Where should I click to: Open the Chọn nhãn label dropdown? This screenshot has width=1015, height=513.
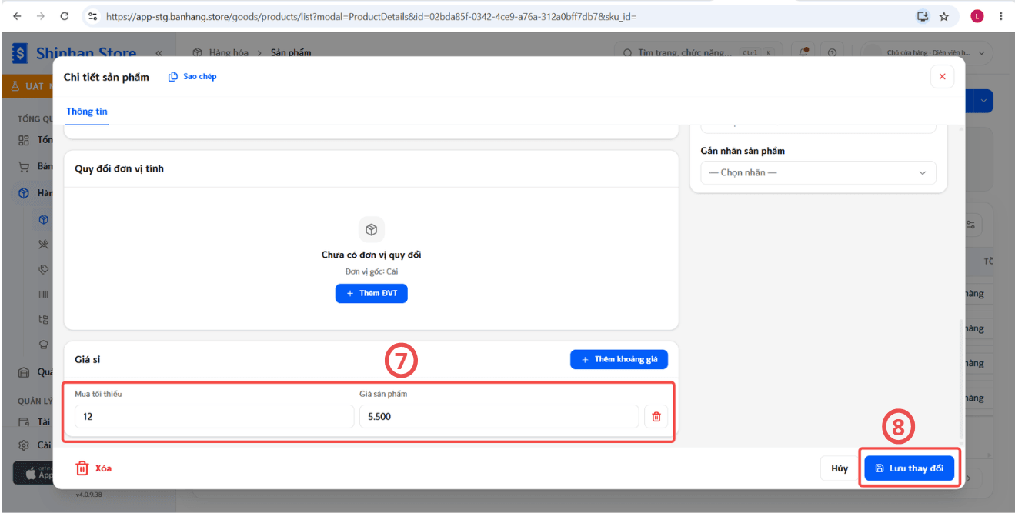coord(818,172)
